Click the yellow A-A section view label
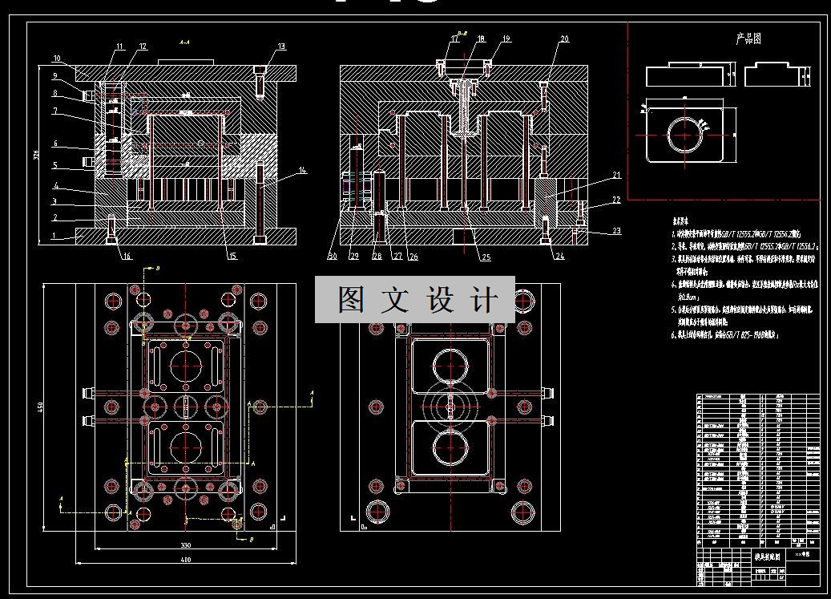 pos(184,42)
